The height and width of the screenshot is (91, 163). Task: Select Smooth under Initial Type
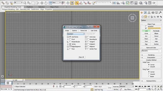[149, 67]
